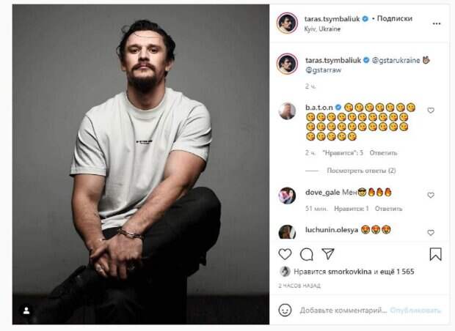Open dove_gale profile picture
Screen dimensions: 455x331
(287, 195)
